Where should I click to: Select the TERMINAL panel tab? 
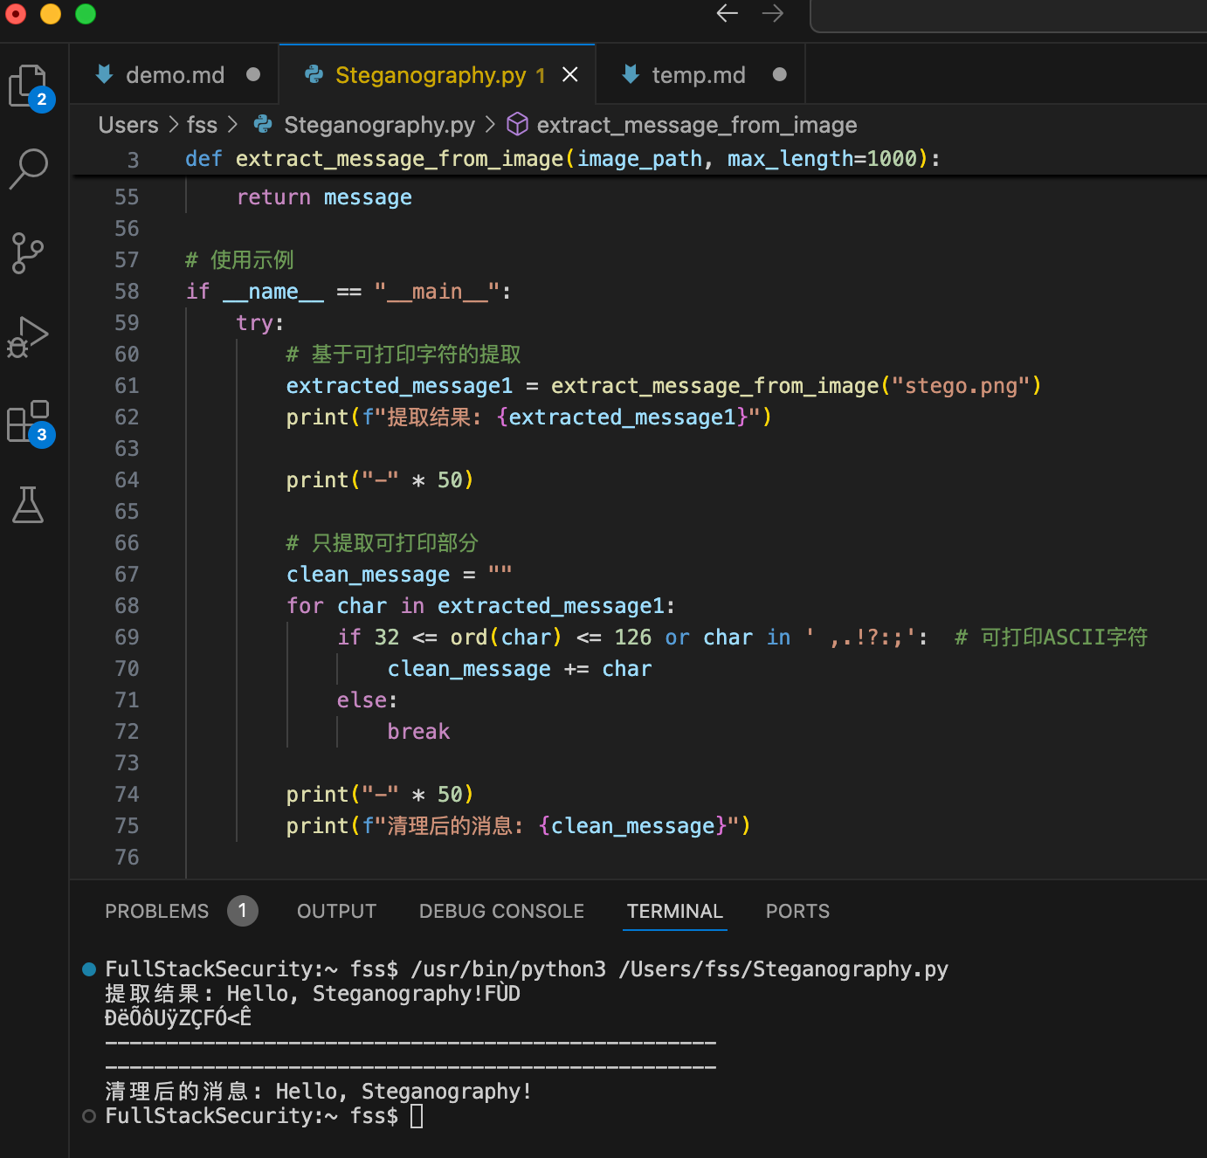[x=675, y=912]
